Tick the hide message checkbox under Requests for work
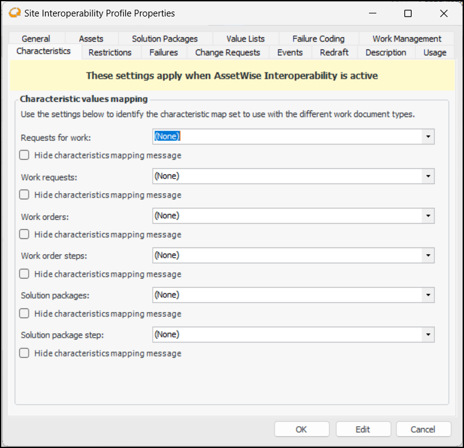 pyautogui.click(x=24, y=155)
